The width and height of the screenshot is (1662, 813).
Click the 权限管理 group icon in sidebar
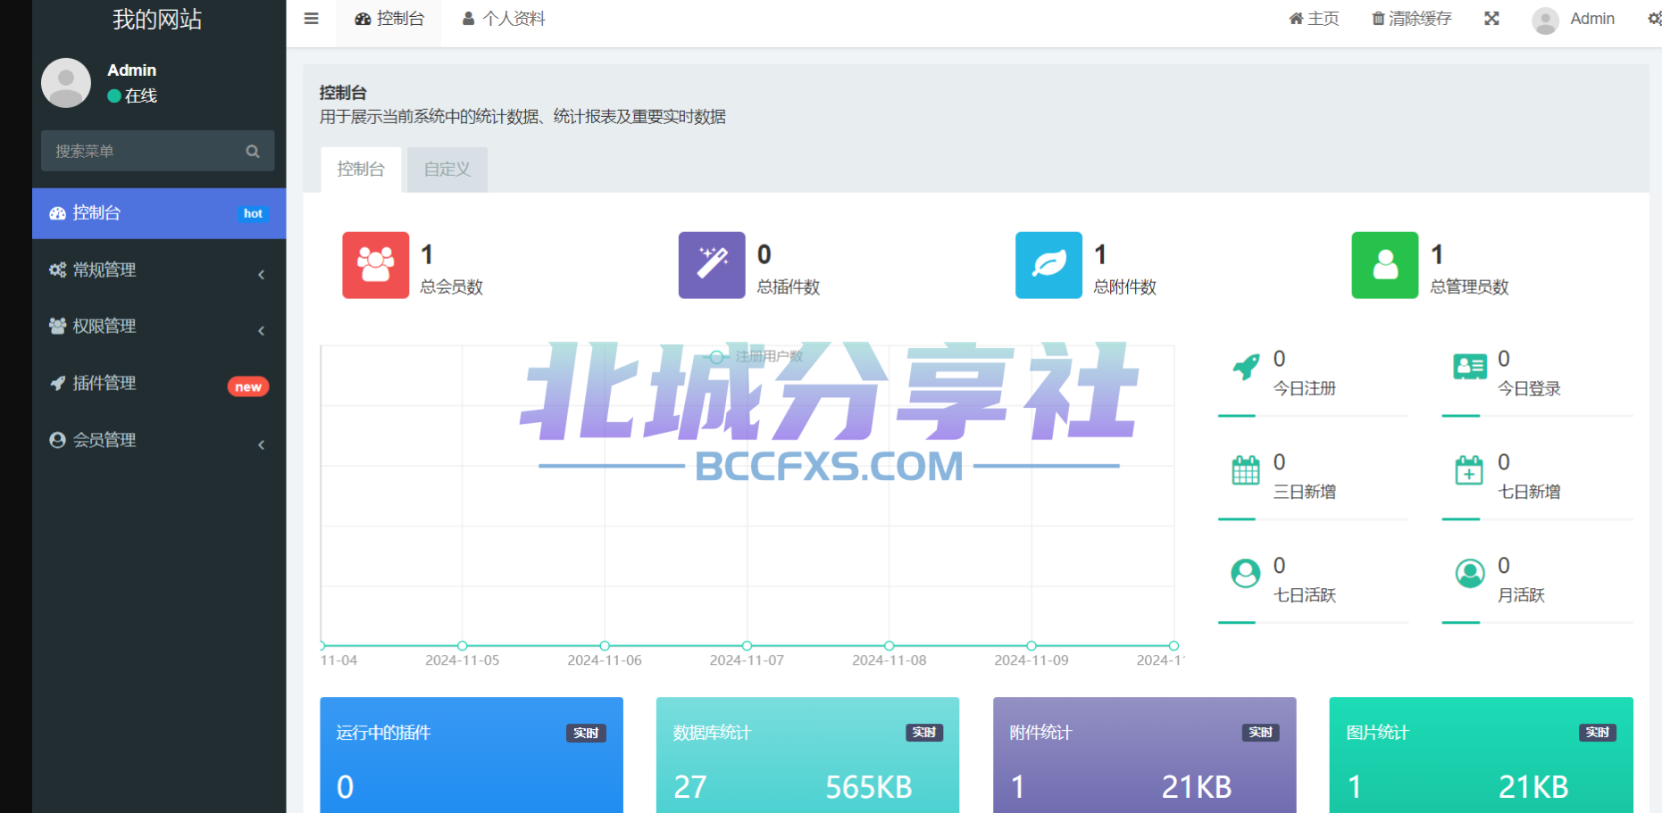(x=57, y=326)
